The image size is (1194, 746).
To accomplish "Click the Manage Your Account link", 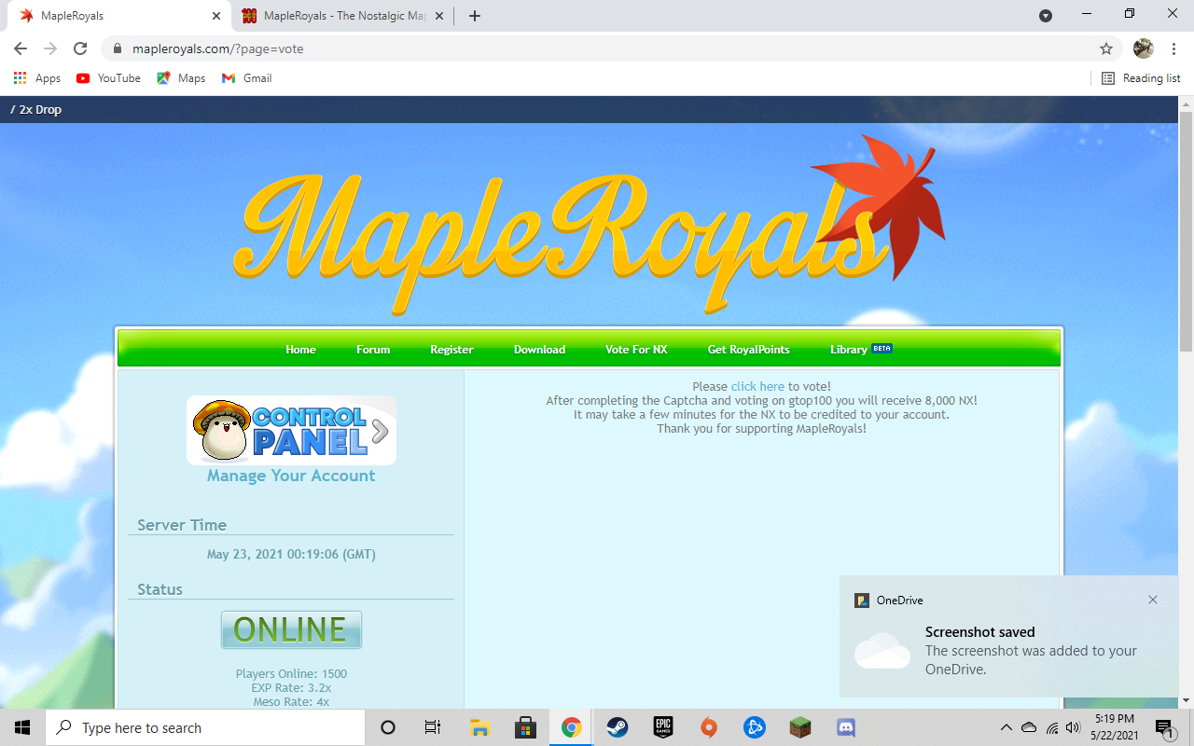I will (x=291, y=476).
